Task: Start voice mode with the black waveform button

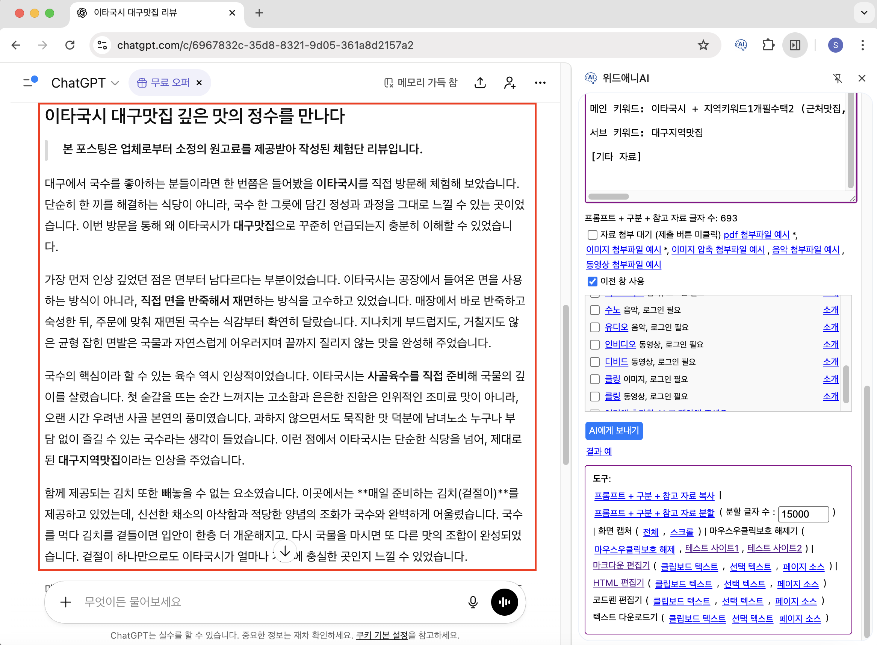Action: (x=504, y=602)
